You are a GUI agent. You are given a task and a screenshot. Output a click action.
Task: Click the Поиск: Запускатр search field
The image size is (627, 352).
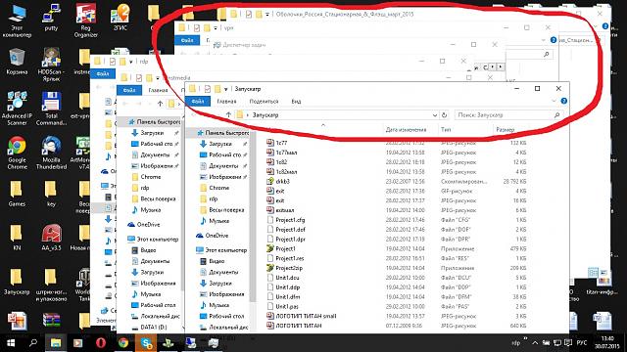coord(508,115)
